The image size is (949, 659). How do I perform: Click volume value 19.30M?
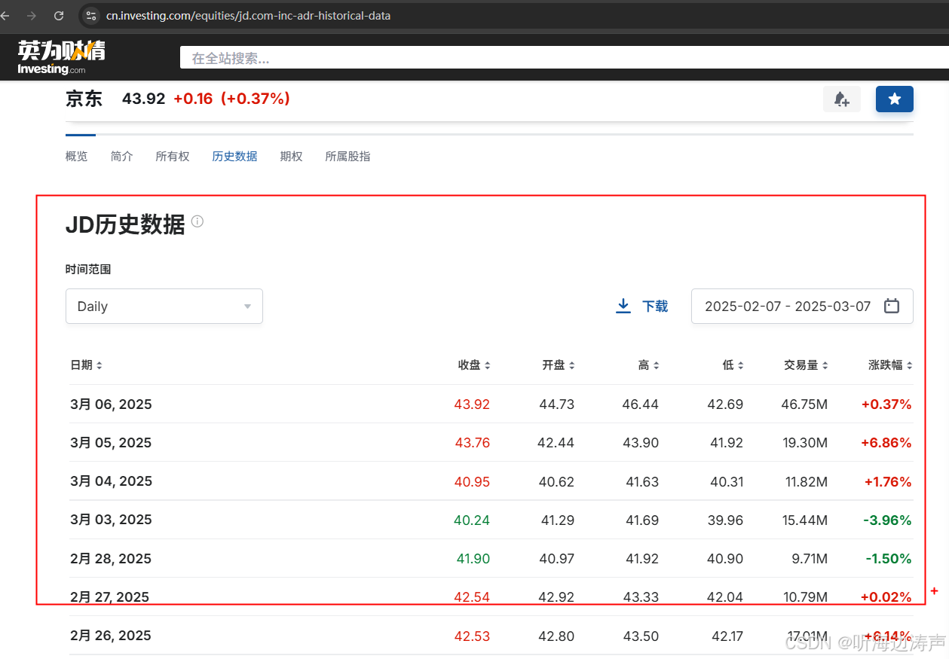click(x=805, y=443)
